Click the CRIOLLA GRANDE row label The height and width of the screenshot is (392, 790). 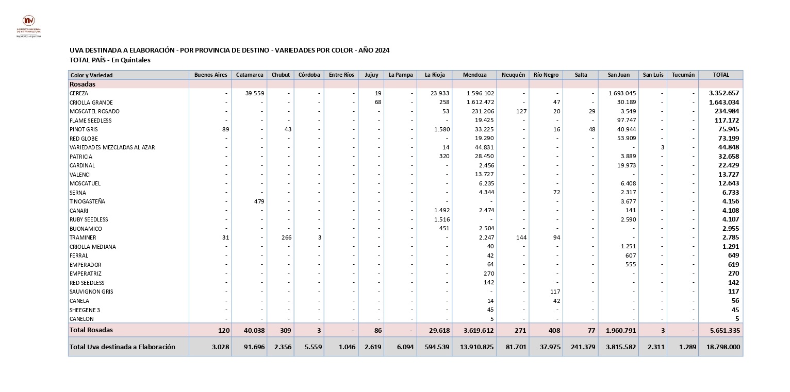point(91,103)
